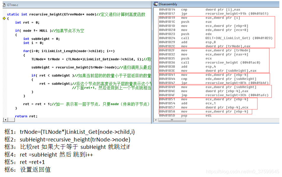Screen dimensions: 282x177
Task: Click disassembly line at address 00401B14
Action: pos(200,9)
